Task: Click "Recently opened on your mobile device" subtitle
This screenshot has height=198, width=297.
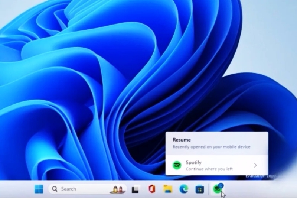Action: (x=211, y=147)
